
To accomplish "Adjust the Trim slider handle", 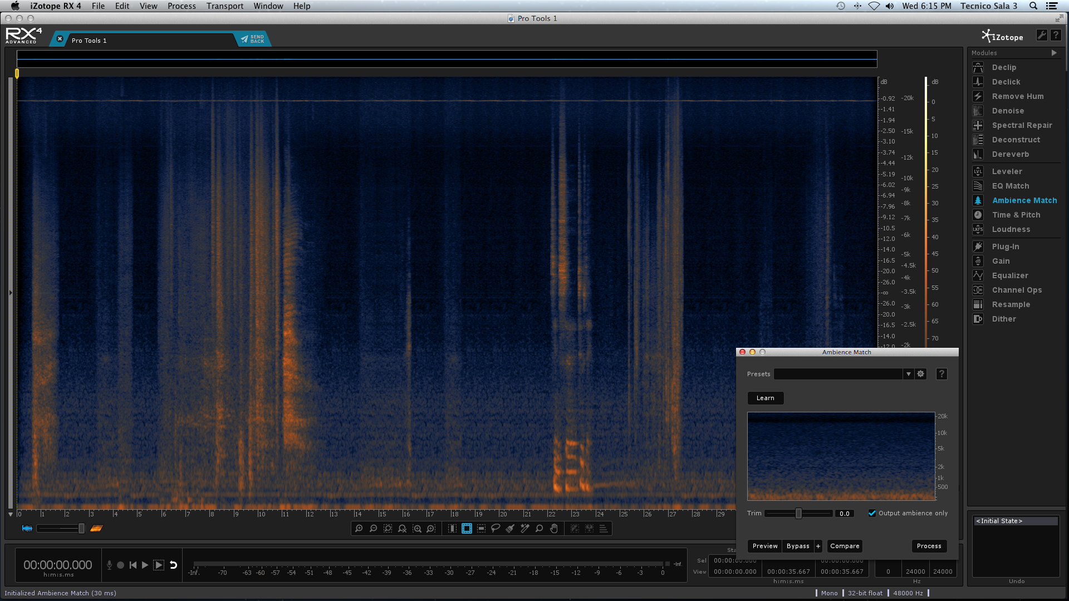I will (x=798, y=513).
